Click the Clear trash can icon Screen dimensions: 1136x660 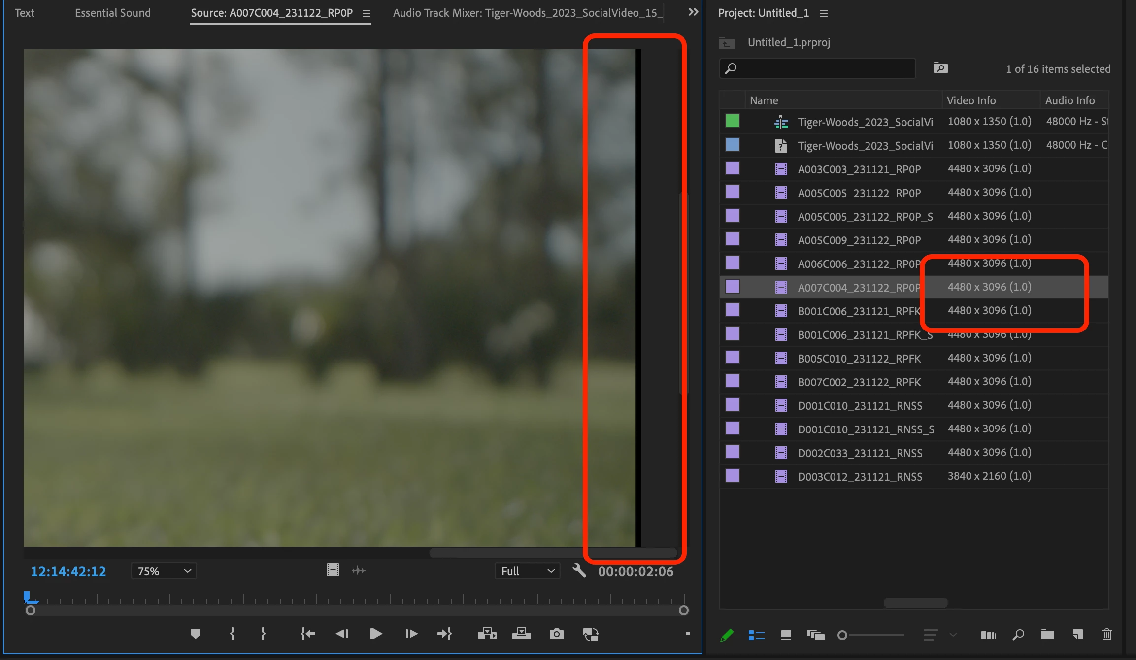[x=1106, y=635]
